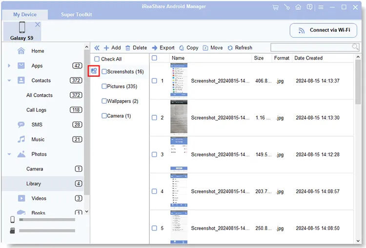Collapse the Photos tree node arrow
Screen dimensions: 366x248
point(9,154)
